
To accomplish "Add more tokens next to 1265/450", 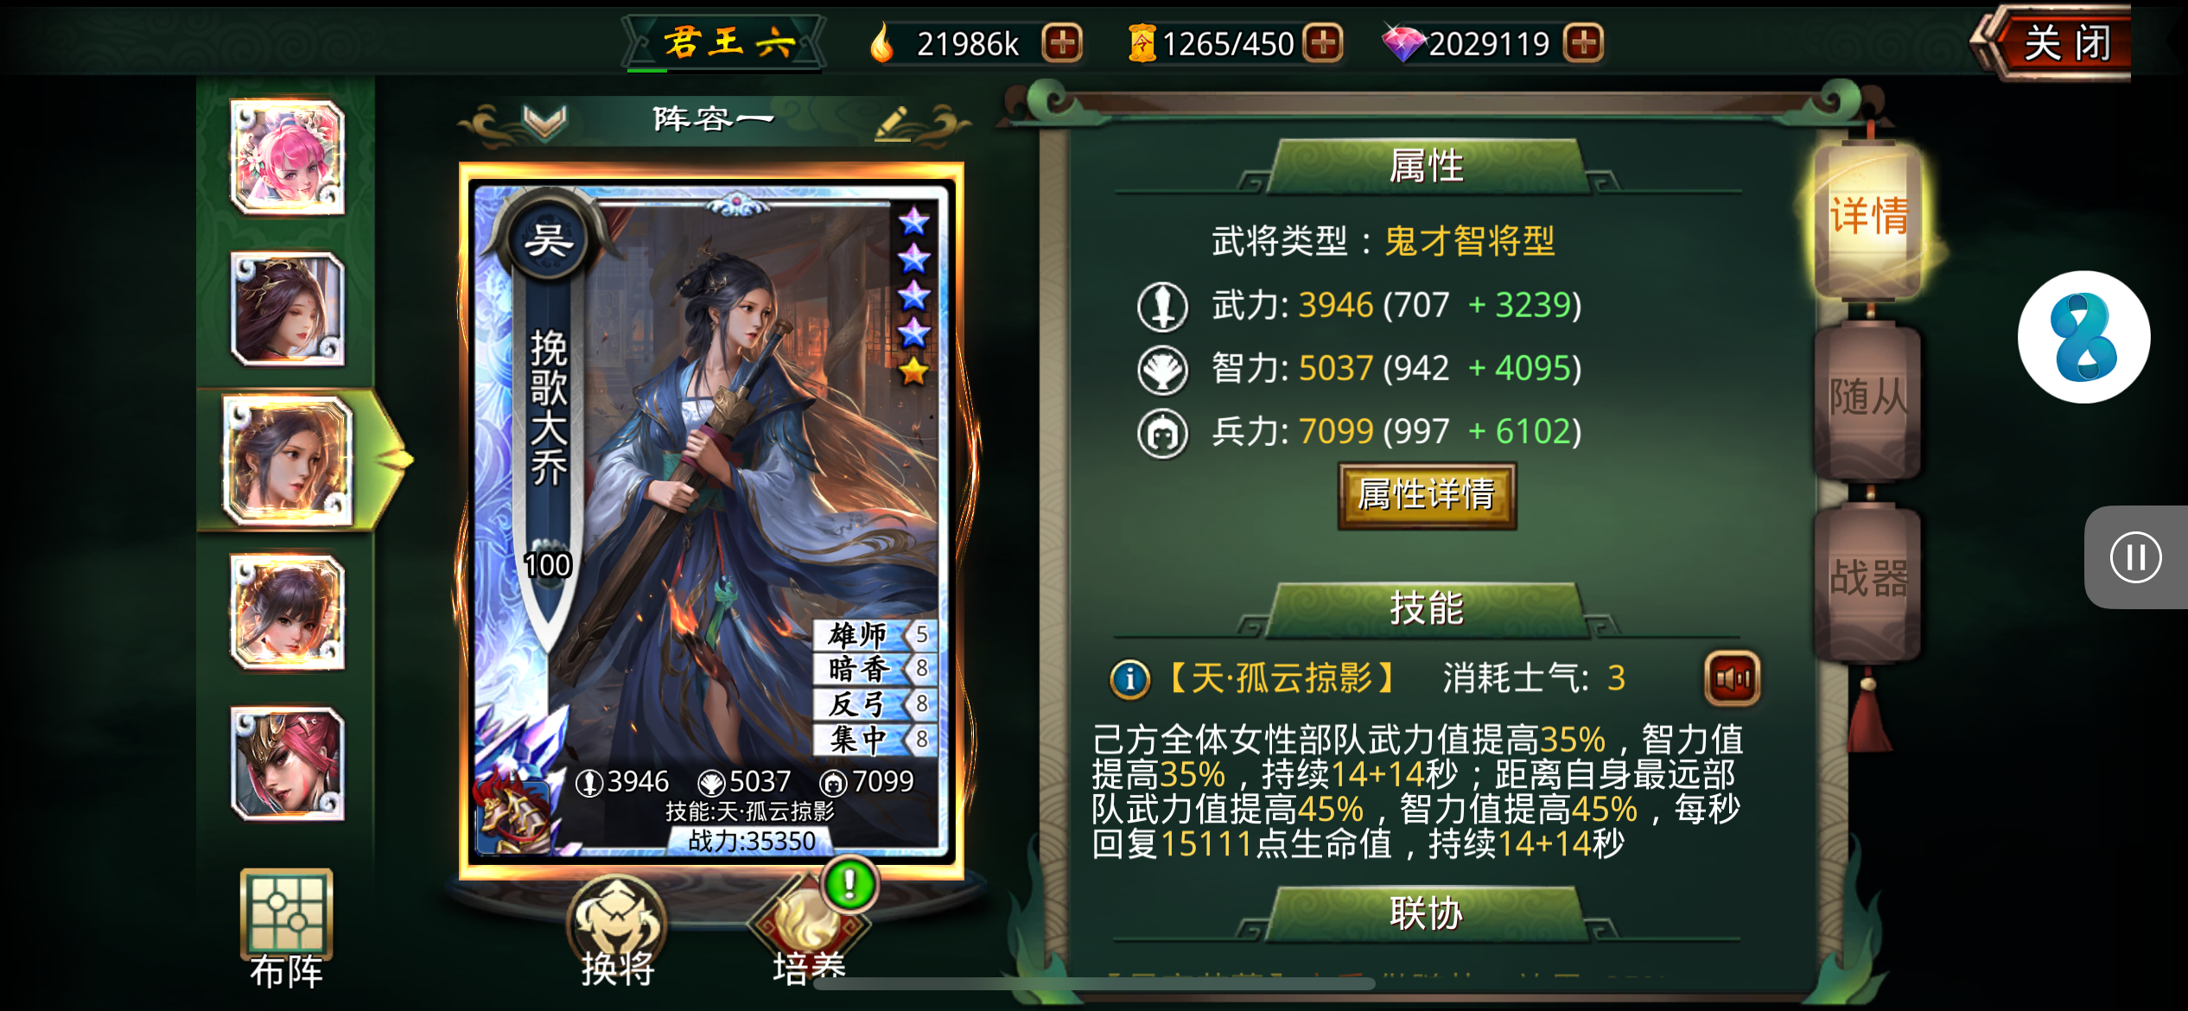I will pyautogui.click(x=1323, y=42).
